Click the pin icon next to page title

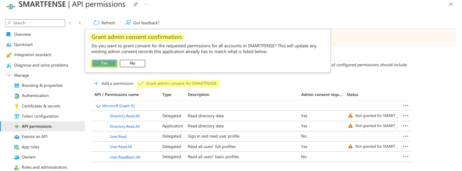(x=135, y=4)
